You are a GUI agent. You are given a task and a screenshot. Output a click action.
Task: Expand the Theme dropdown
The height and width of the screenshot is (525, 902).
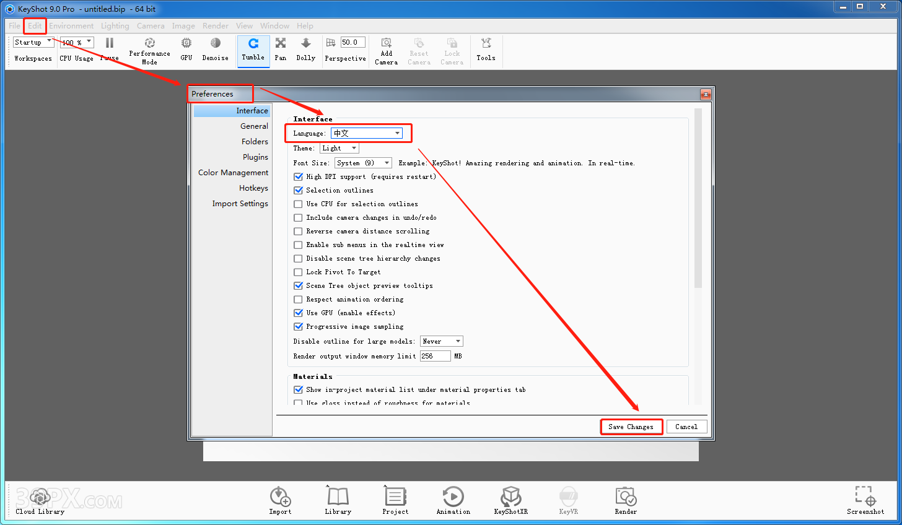(x=339, y=149)
